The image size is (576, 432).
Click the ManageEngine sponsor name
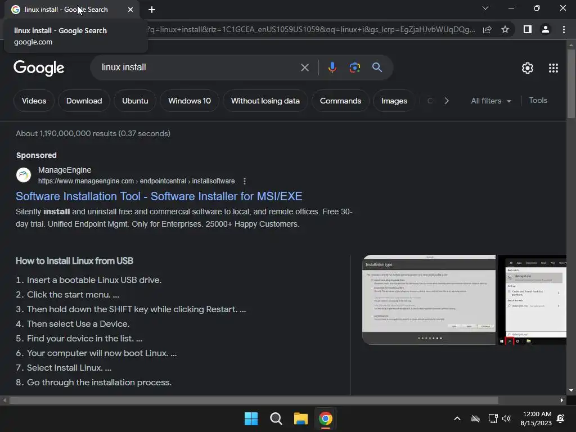click(65, 170)
